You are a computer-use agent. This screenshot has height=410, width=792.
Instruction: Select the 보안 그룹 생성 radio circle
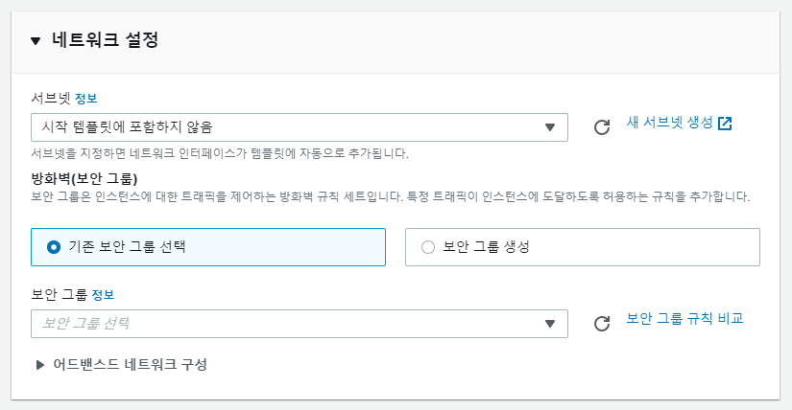[x=428, y=247]
